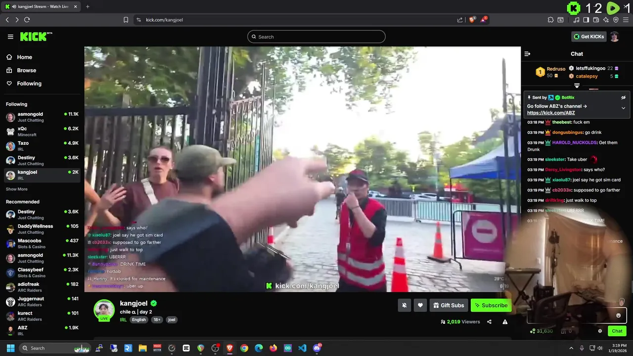Open chat settings gear icon
The width and height of the screenshot is (633, 356).
click(x=600, y=331)
